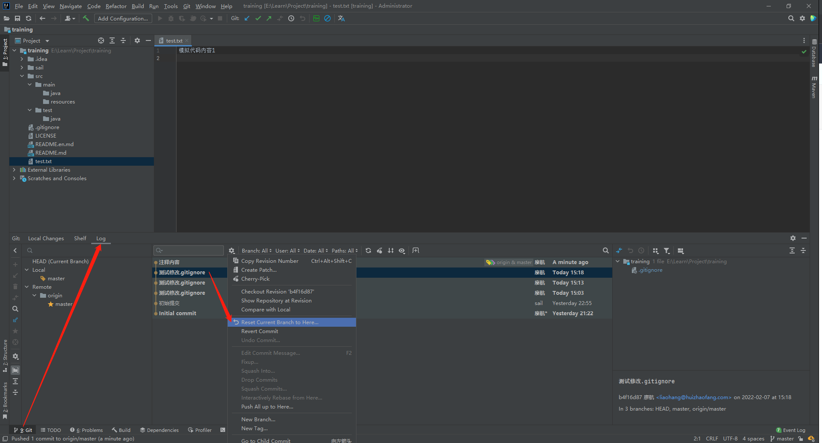Open Branch filter dropdown
The image size is (822, 443).
click(x=256, y=250)
